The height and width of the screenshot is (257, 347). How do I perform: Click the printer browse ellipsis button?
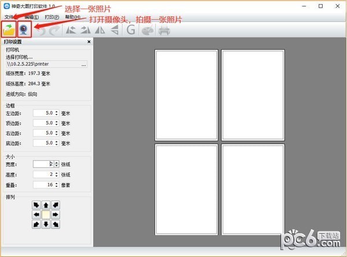coord(84,64)
